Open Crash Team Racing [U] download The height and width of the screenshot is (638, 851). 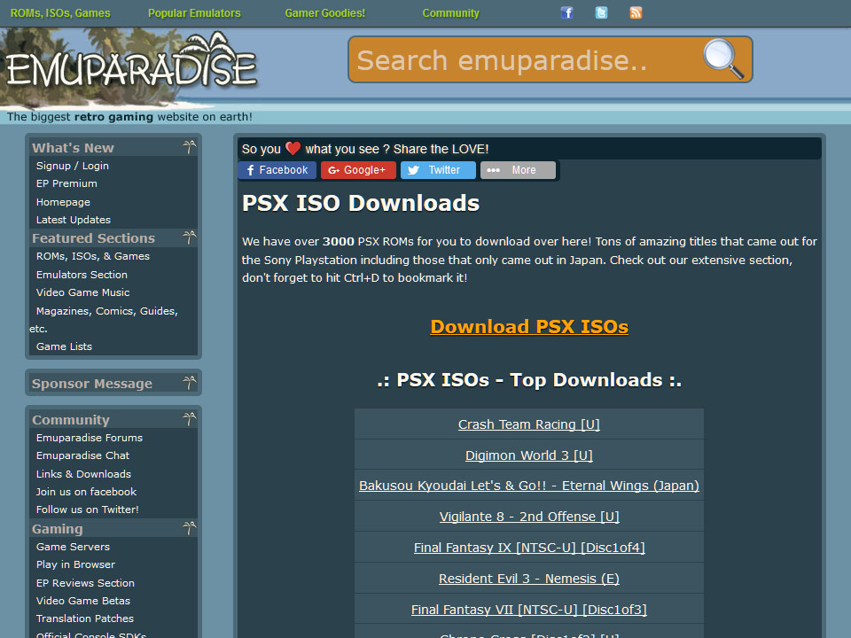coord(529,424)
